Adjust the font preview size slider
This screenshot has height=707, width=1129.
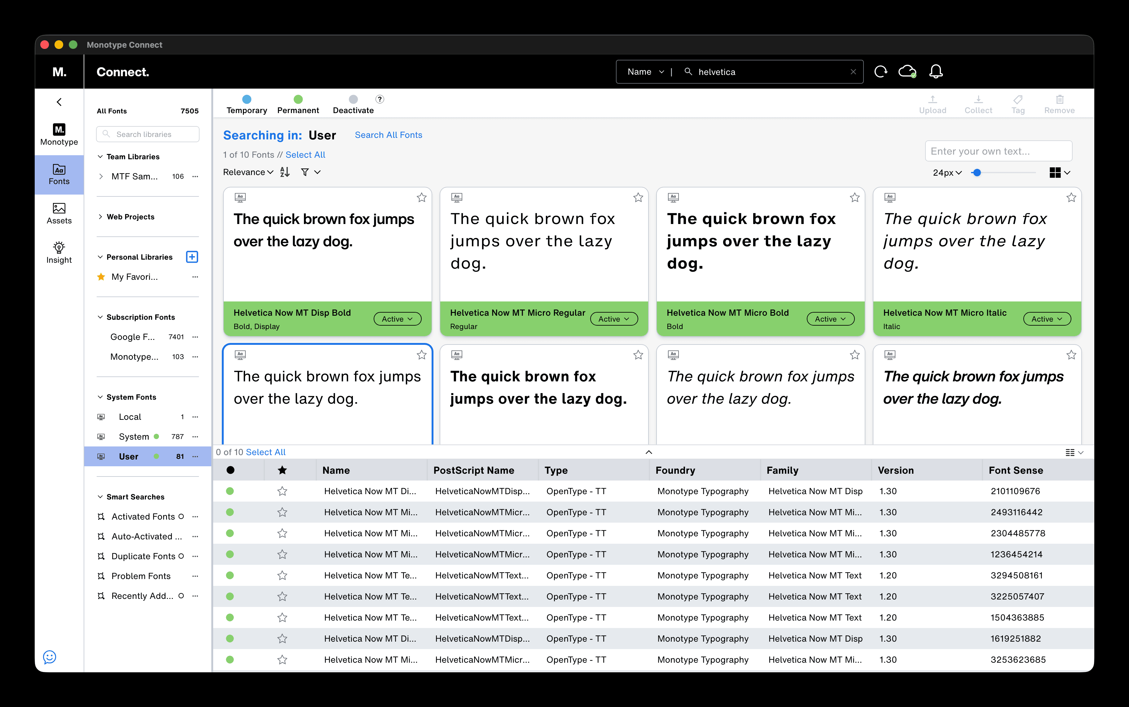[x=976, y=173]
